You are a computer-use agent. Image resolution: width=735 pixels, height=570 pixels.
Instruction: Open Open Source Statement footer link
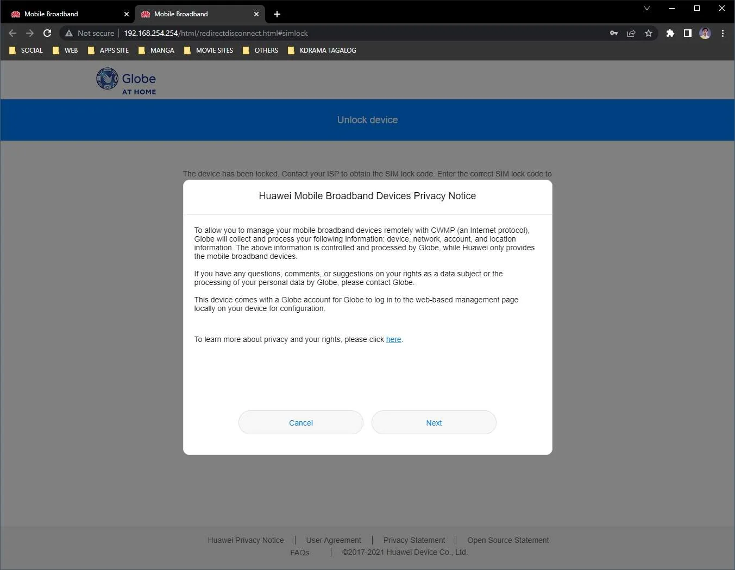point(508,540)
